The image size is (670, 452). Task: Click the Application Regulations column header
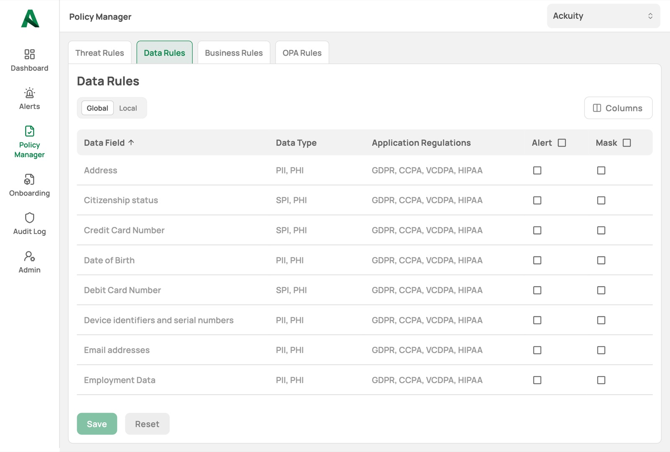tap(421, 143)
